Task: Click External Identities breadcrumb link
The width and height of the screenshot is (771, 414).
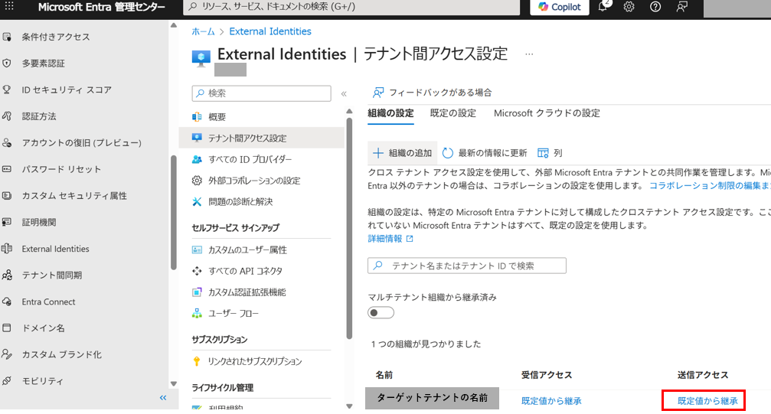Action: coord(270,31)
